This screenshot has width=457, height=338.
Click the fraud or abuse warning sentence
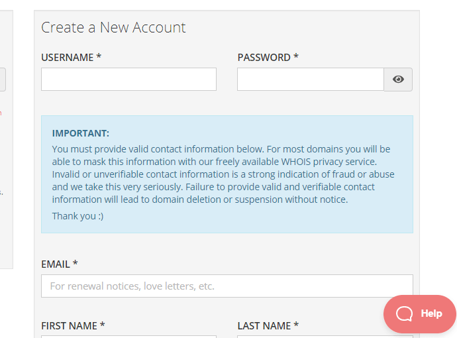[x=223, y=174]
